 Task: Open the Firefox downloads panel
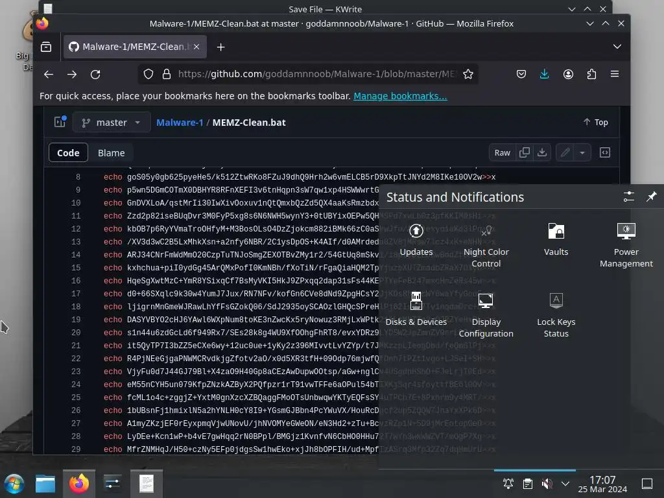544,74
